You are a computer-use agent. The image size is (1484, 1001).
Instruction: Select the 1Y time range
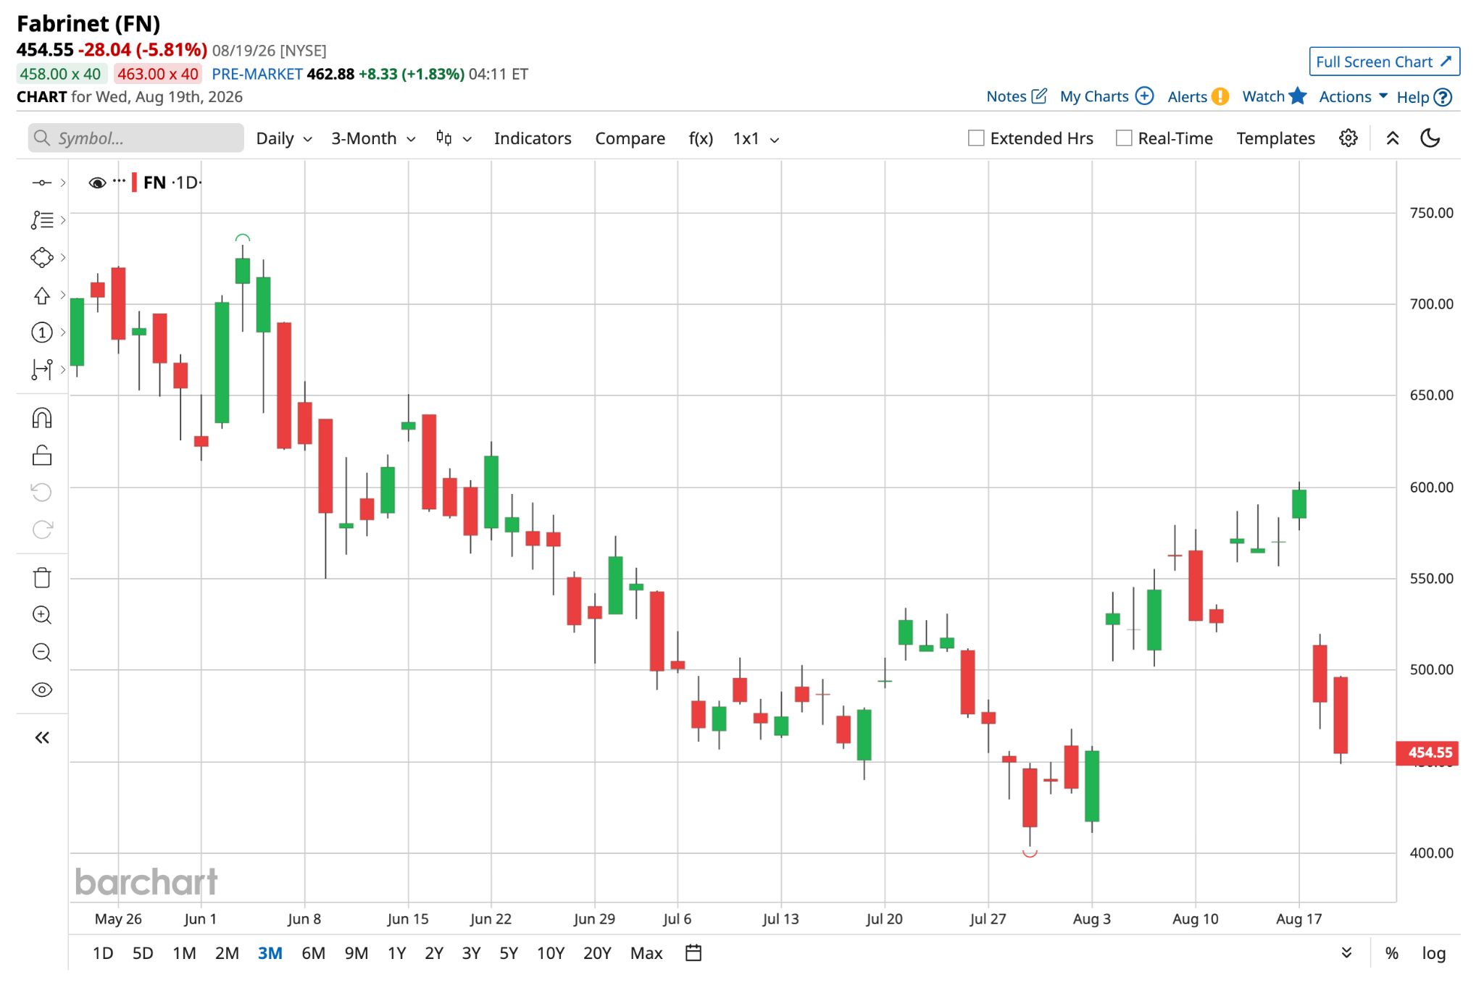click(x=396, y=953)
